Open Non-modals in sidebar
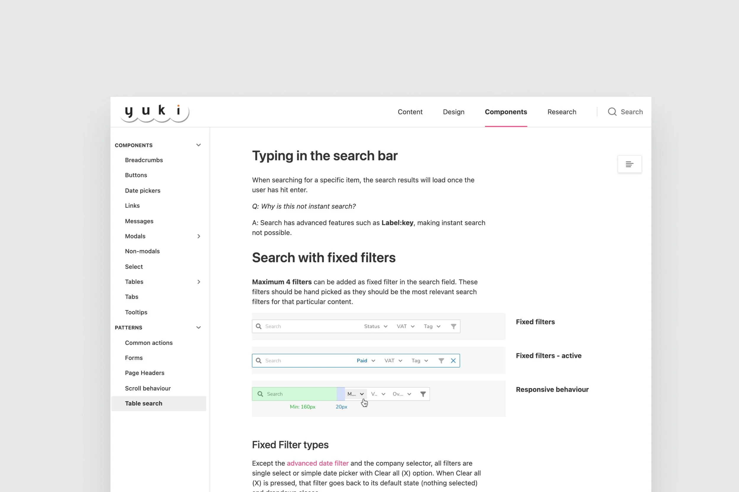Screen dimensions: 739x492 point(142,251)
